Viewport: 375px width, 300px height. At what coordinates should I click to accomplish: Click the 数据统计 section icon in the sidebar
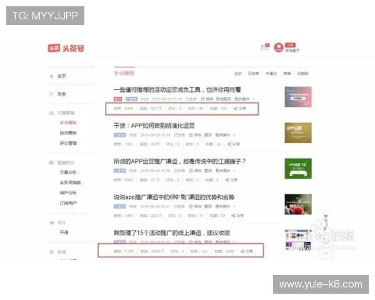pyautogui.click(x=51, y=162)
